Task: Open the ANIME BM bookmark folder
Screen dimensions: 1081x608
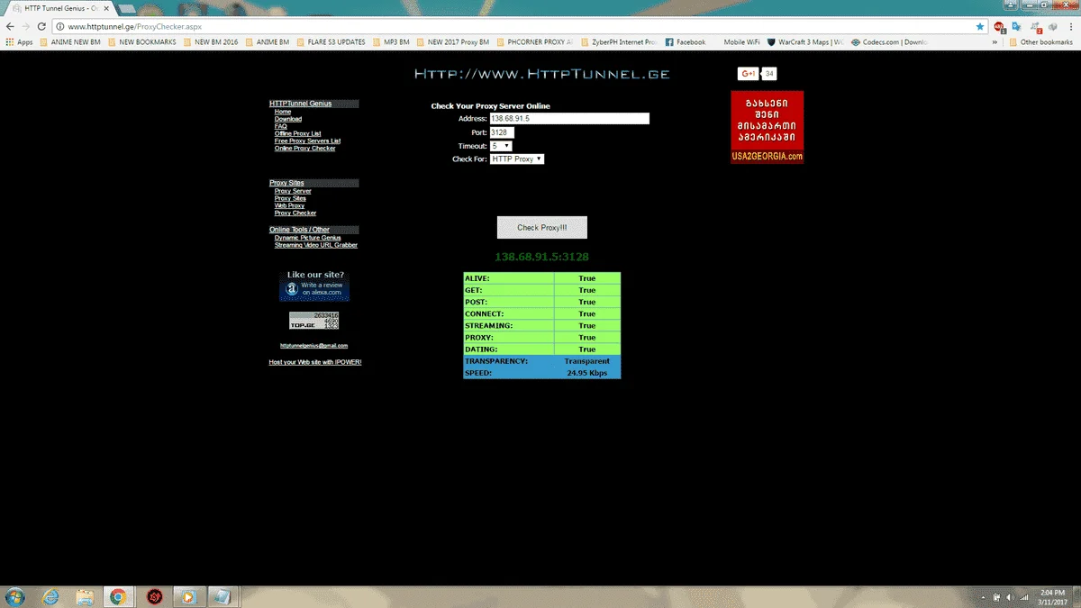Action: click(x=268, y=42)
